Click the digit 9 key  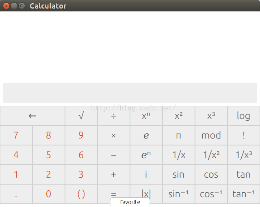81,135
